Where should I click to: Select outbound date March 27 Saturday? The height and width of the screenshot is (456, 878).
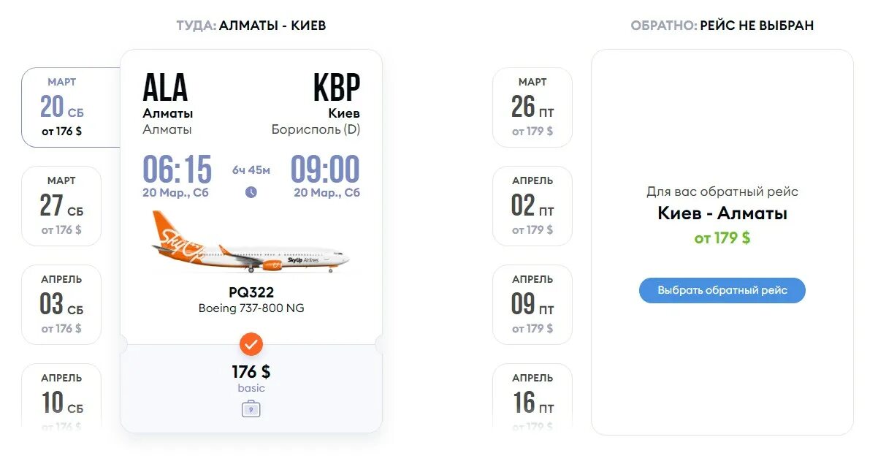pyautogui.click(x=61, y=206)
